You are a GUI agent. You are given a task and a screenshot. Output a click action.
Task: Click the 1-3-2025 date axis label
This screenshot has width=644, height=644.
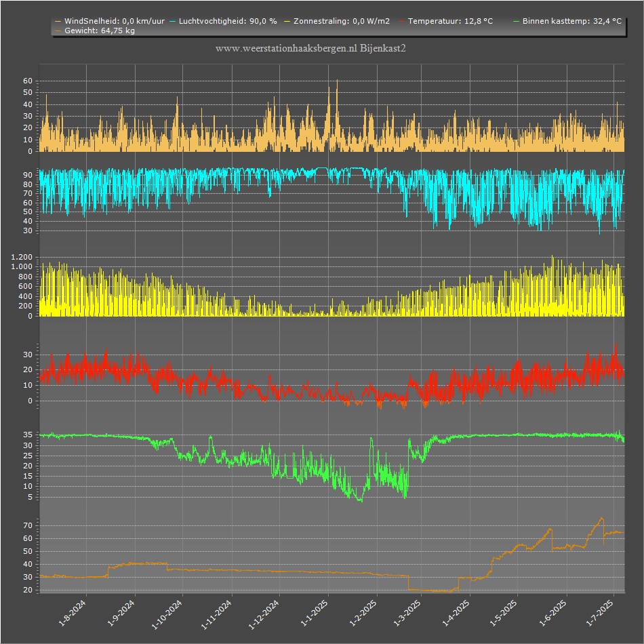(x=407, y=613)
